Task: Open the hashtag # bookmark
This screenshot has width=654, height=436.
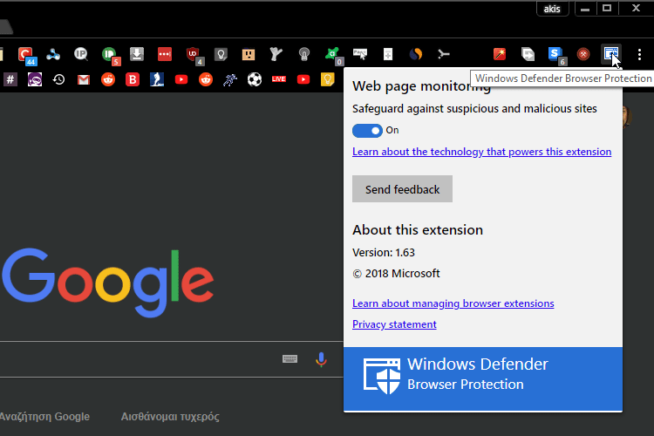Action: point(10,79)
